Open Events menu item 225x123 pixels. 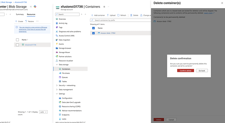point(61,44)
